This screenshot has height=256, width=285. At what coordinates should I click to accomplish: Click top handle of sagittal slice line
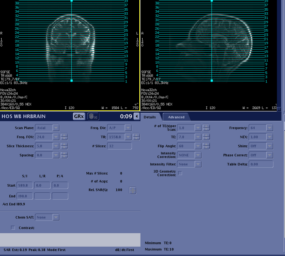[x=212, y=1]
